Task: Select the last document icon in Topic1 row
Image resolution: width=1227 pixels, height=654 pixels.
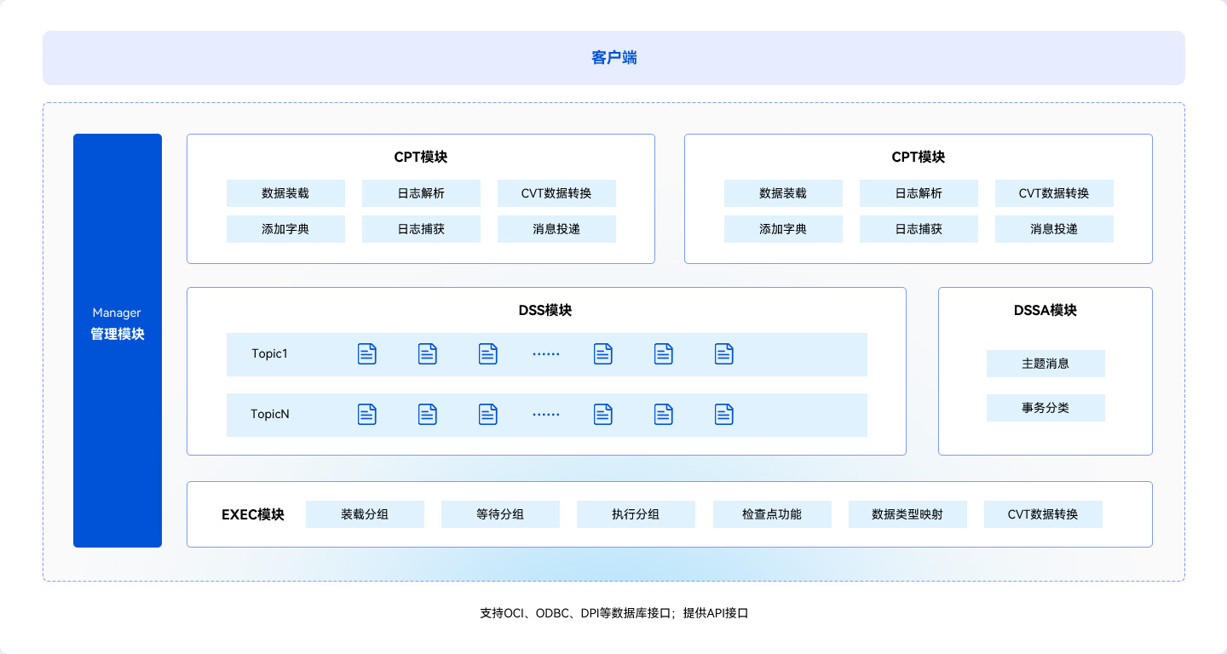Action: 723,353
